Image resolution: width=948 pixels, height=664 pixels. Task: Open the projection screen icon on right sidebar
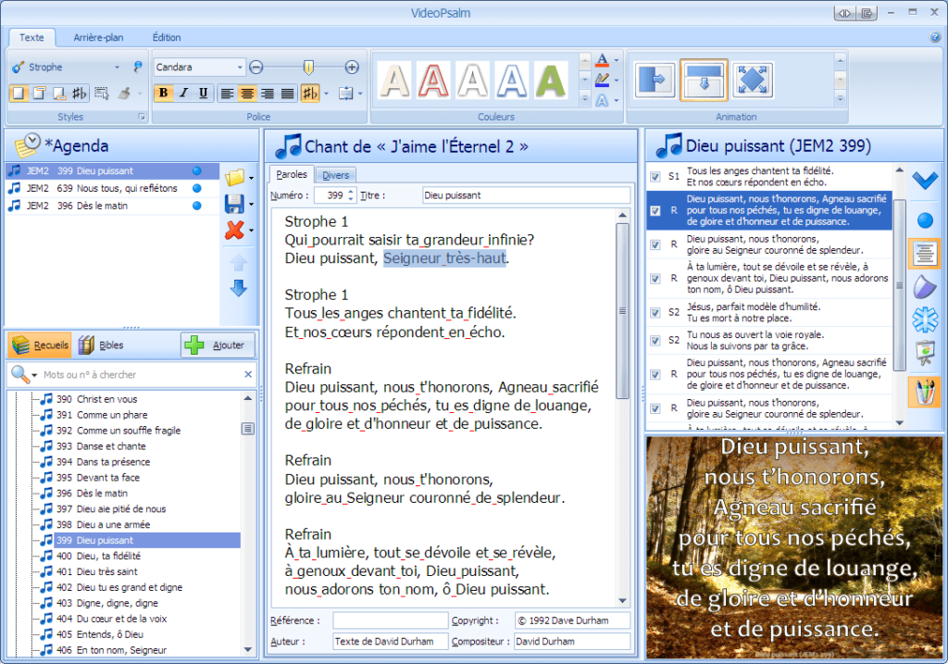pos(925,352)
